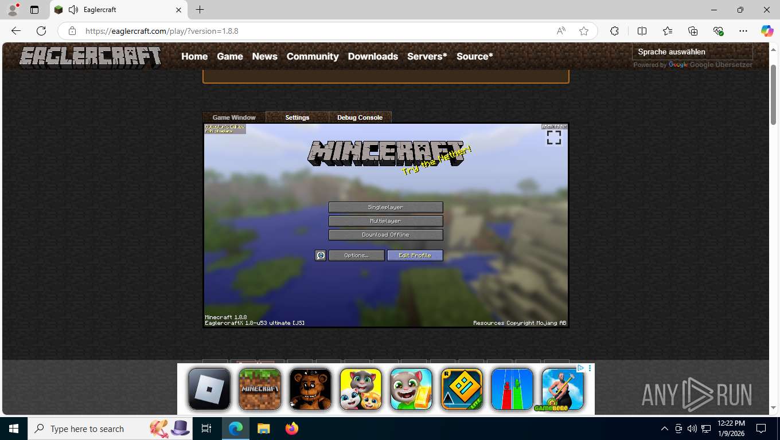Open the Copilot icon in Edge

pyautogui.click(x=767, y=31)
